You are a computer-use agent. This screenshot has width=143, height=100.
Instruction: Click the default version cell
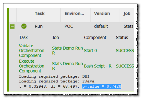click(101, 26)
